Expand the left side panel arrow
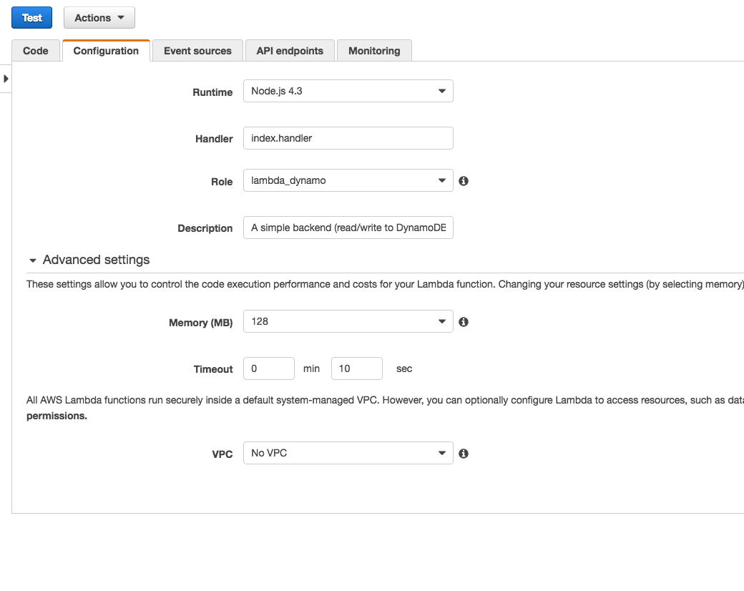The width and height of the screenshot is (744, 591). click(x=6, y=79)
